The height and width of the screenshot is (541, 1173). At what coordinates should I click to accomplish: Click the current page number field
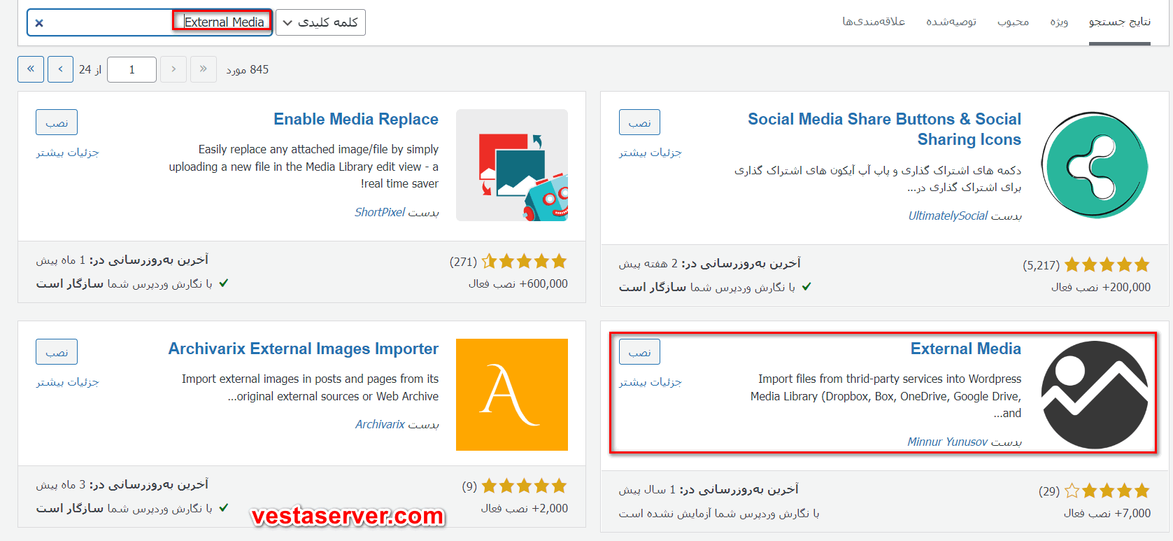131,69
